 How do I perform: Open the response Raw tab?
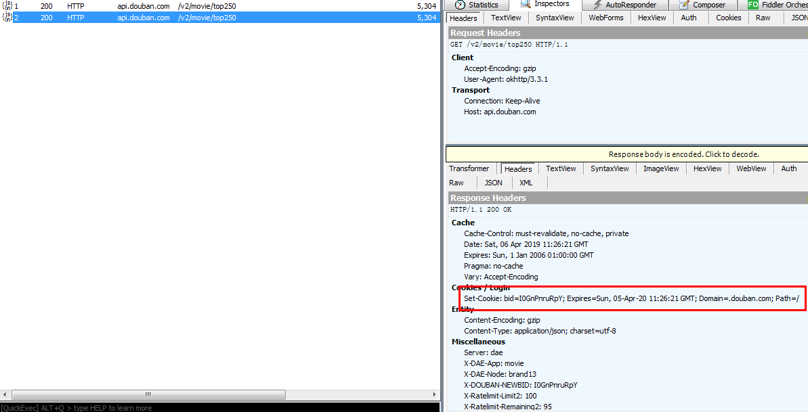[456, 182]
